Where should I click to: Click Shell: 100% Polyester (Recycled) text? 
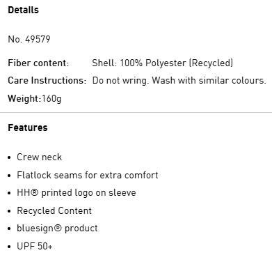coord(162,63)
